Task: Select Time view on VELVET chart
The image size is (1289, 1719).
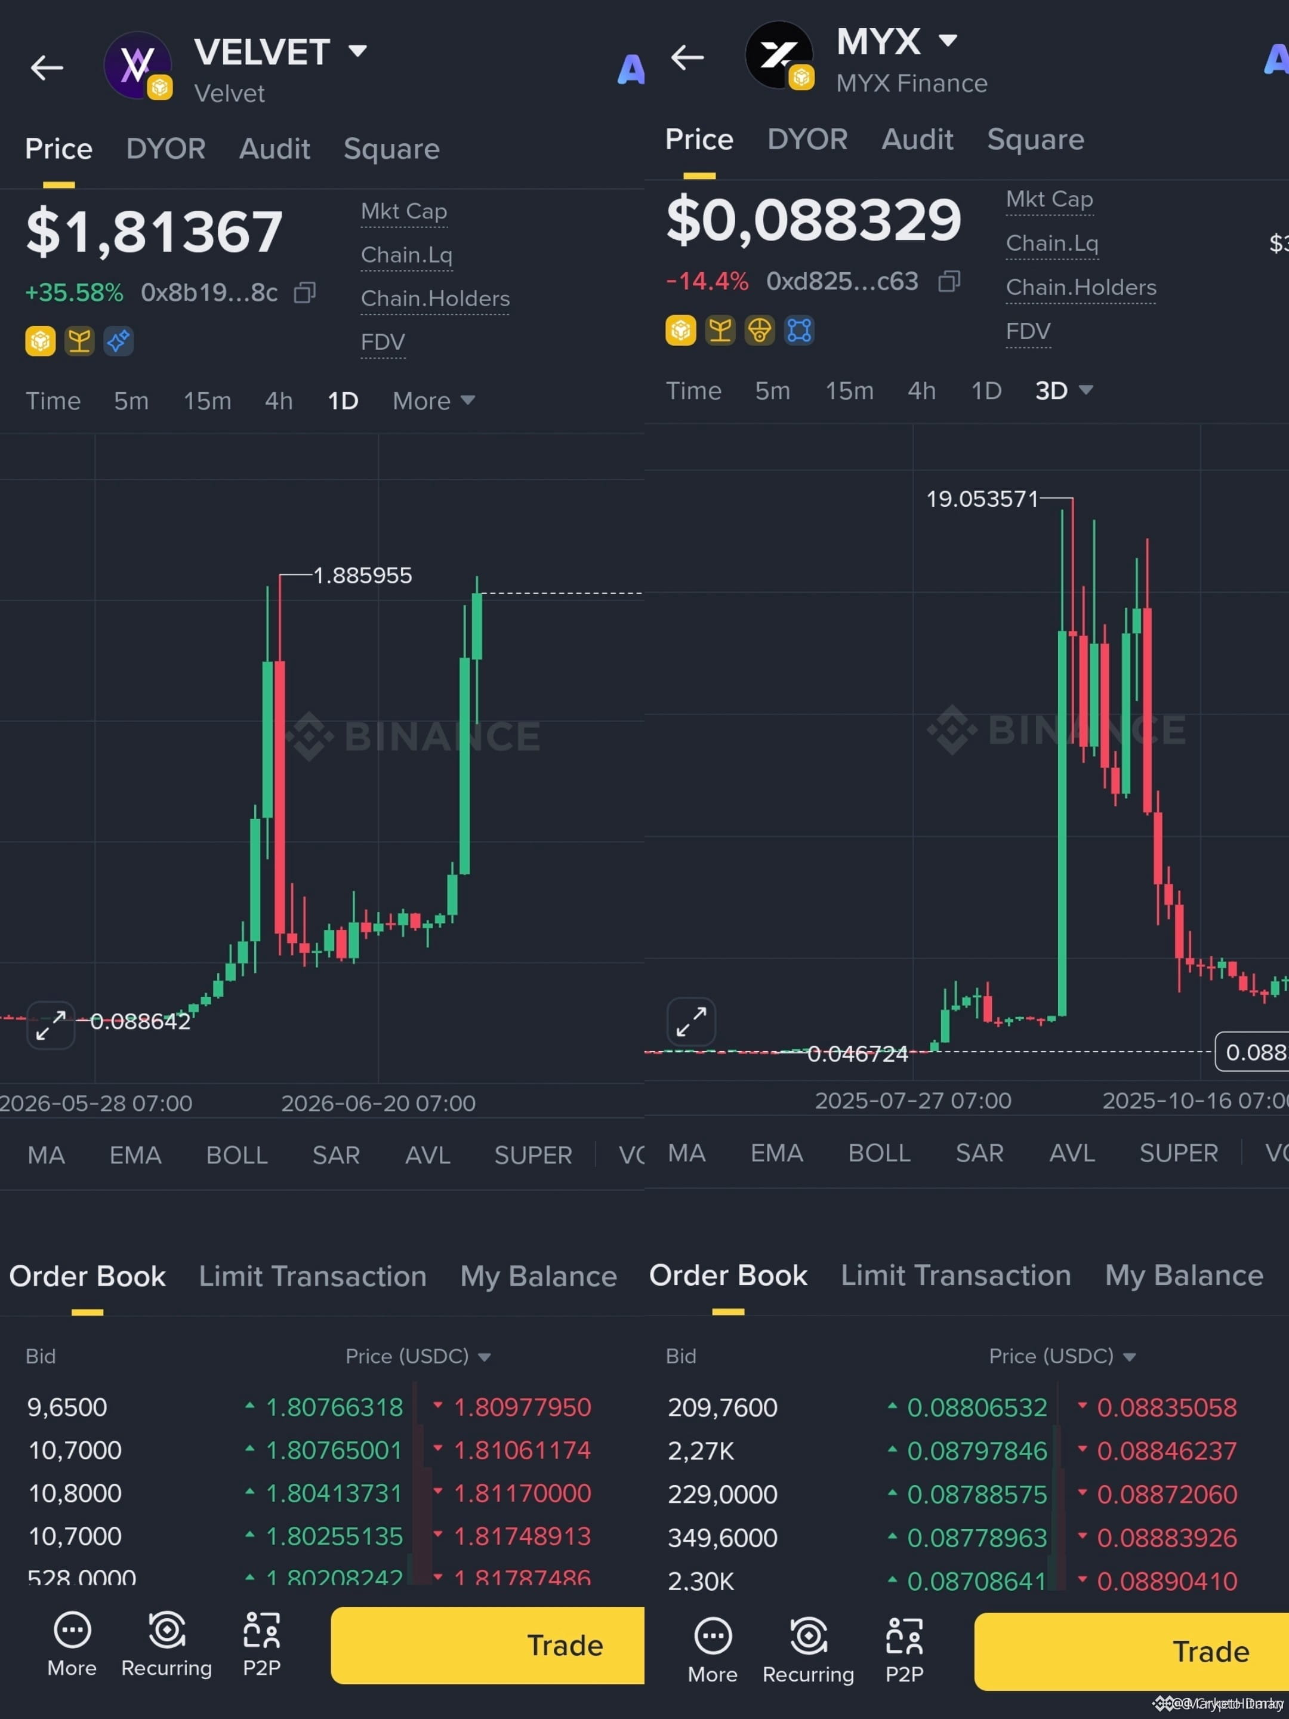Action: 53,401
